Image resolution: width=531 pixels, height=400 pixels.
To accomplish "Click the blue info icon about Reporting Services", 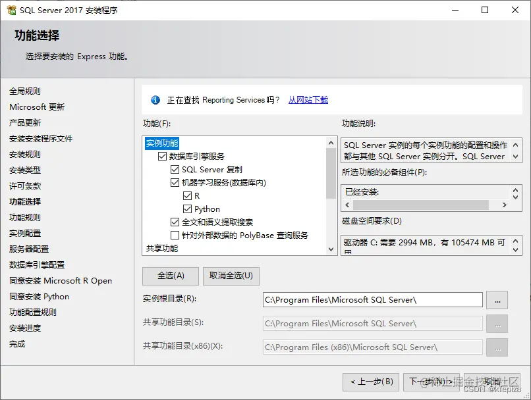I will pos(155,100).
